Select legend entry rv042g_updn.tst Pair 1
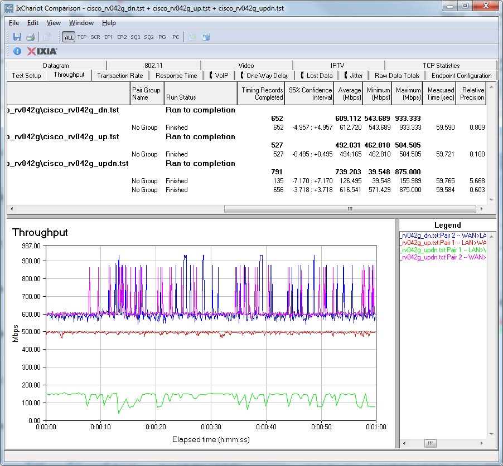 click(443, 250)
